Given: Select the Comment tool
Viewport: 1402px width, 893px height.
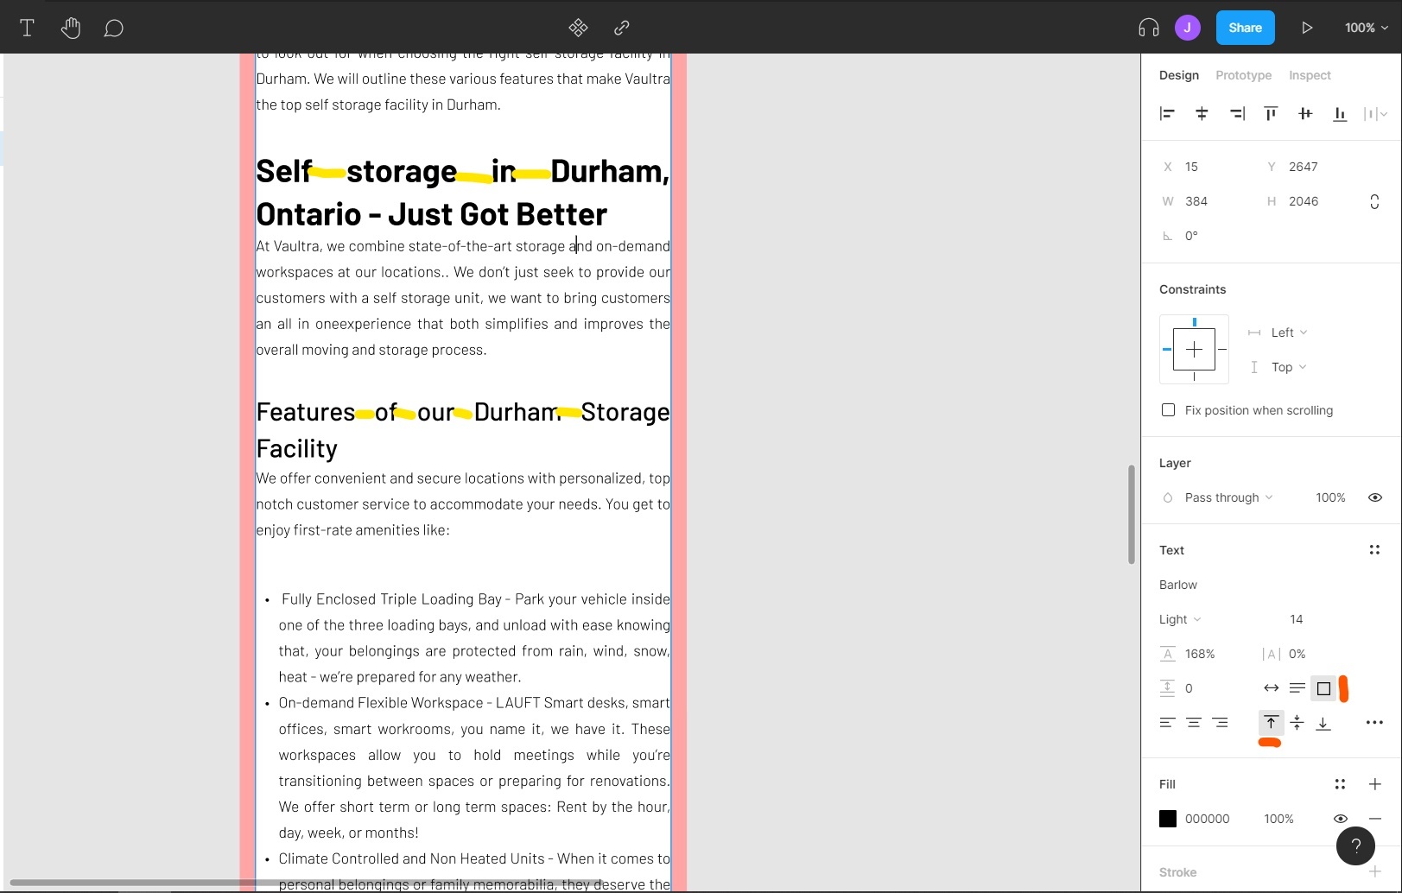Looking at the screenshot, I should coord(113,28).
